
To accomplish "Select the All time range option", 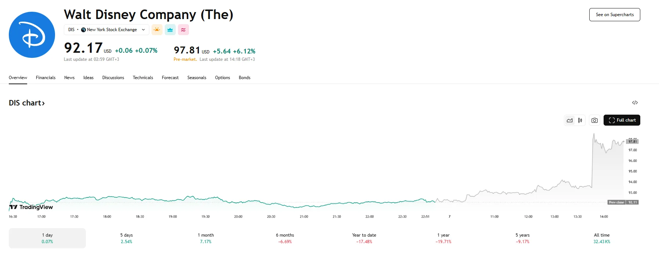I will tap(602, 238).
